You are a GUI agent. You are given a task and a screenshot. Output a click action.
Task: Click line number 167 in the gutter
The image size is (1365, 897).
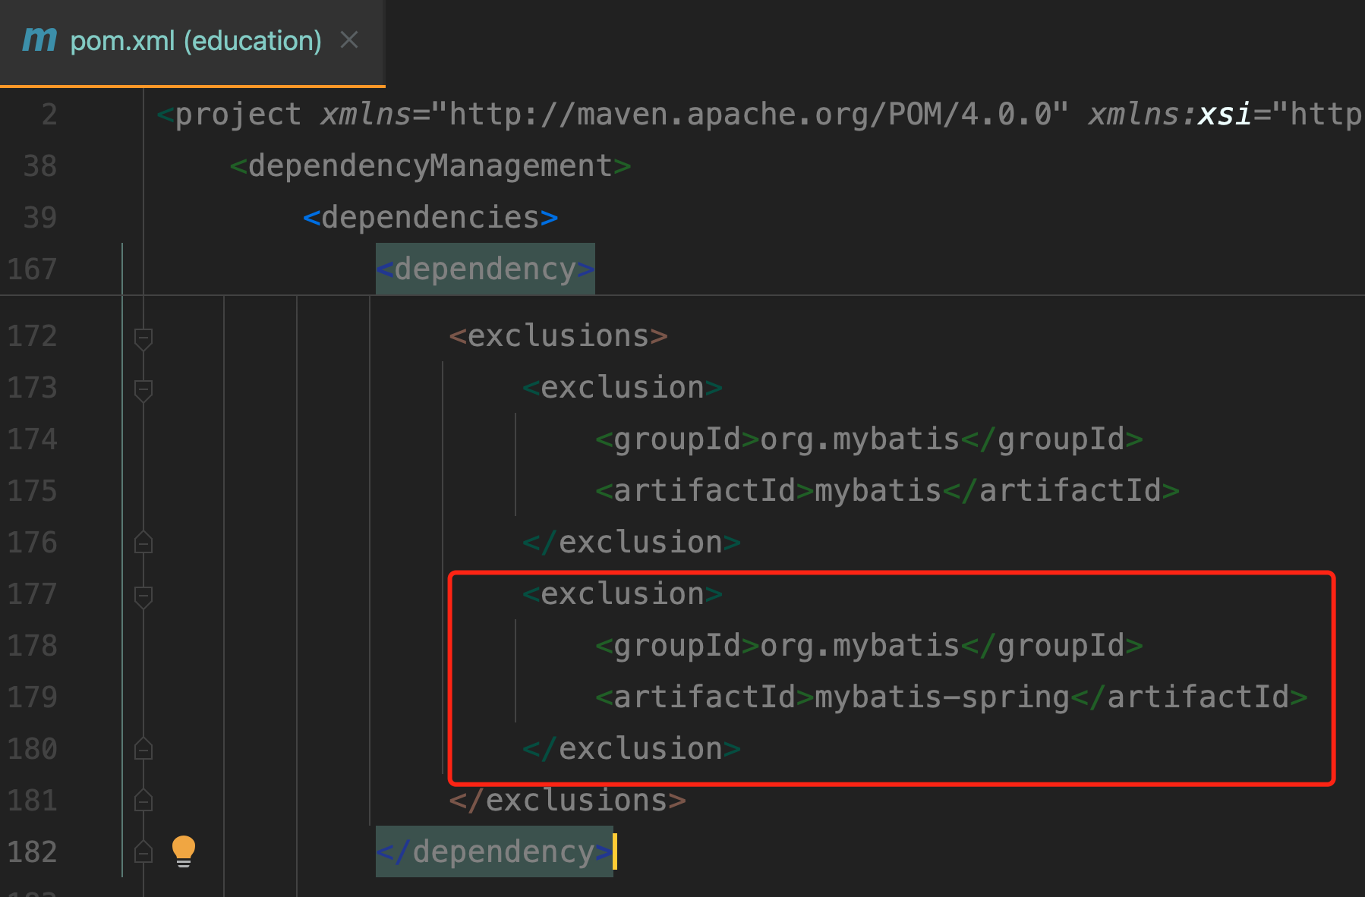click(32, 269)
